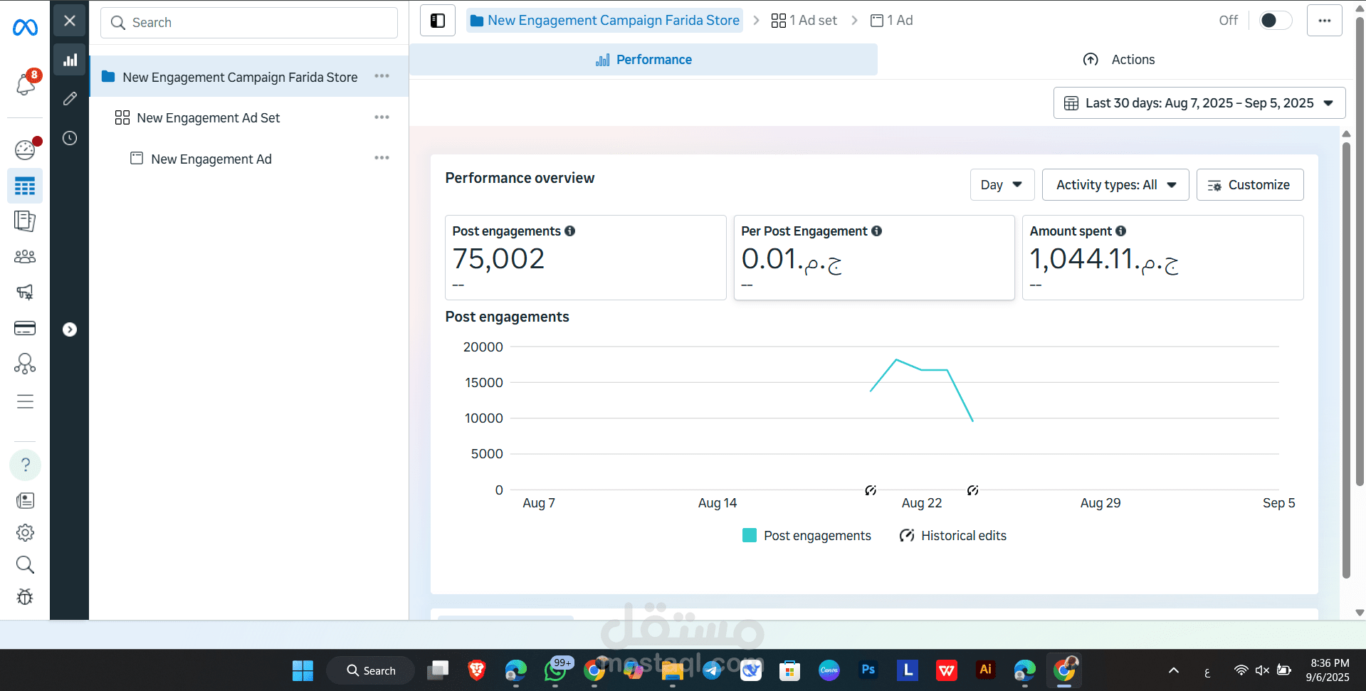
Task: Click the Post engagements legend color swatch
Action: (x=750, y=536)
